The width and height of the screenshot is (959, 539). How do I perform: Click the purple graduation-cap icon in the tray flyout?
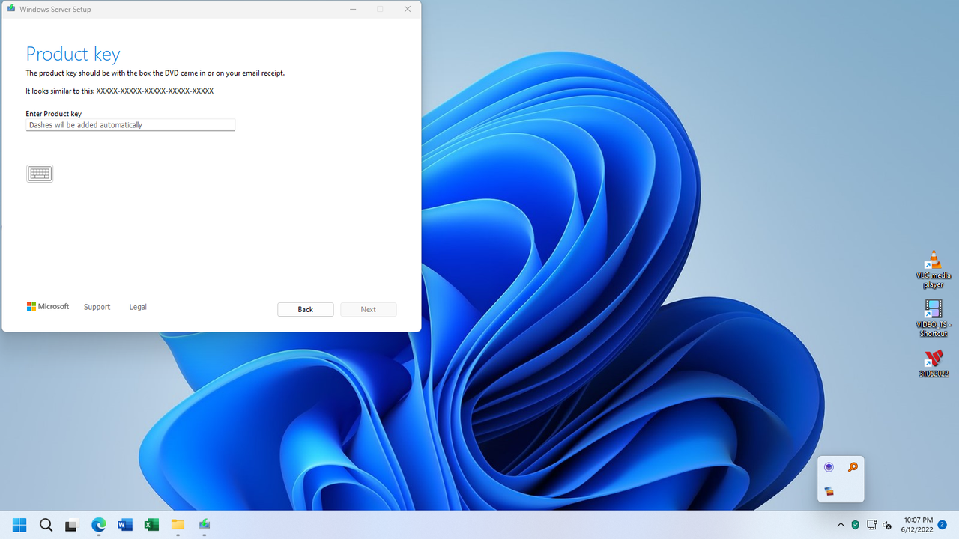pos(829,466)
